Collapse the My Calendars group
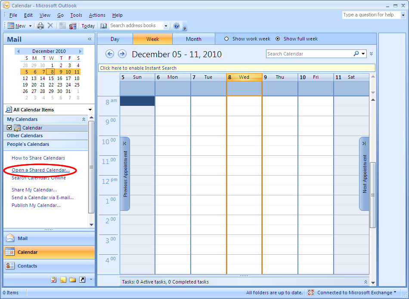Screen dimensions: 409x299 tap(84, 119)
